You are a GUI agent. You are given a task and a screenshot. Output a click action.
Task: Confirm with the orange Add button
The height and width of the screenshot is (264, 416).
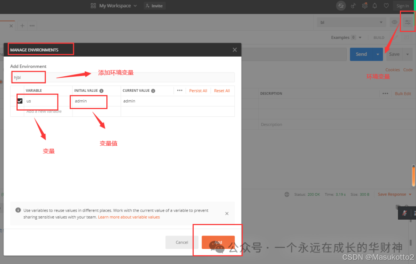point(218,242)
